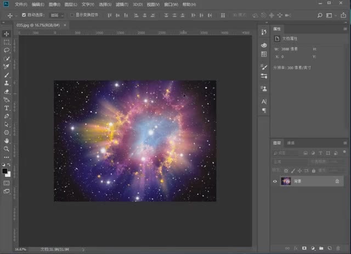This screenshot has width=351, height=254.
Task: Swap foreground and background colors arrow
Action: pyautogui.click(x=9, y=165)
